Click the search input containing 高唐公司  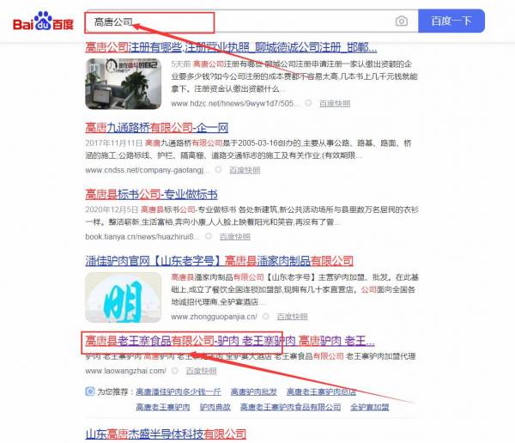240,21
